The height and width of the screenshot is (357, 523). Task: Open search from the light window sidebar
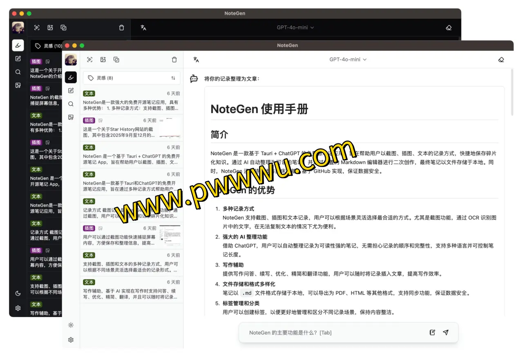(x=71, y=104)
